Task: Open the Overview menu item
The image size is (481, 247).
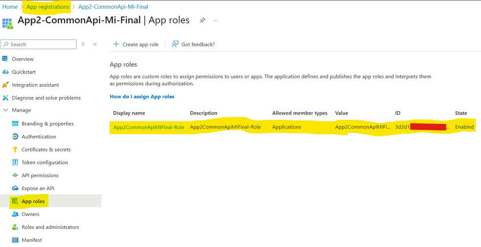Action: click(x=23, y=59)
